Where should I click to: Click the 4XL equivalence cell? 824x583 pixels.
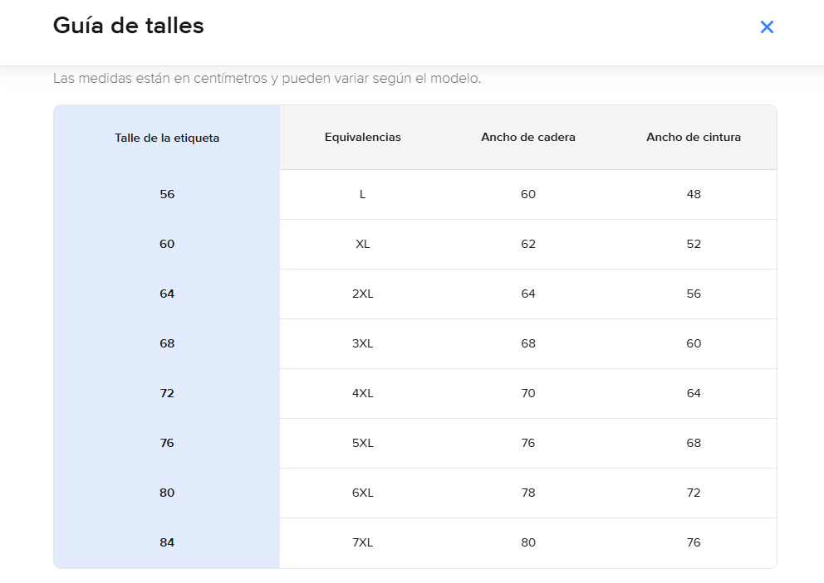(x=362, y=394)
